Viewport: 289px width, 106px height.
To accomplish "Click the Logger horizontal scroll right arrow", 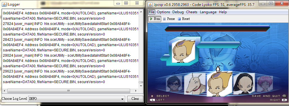I will pos(136,91).
